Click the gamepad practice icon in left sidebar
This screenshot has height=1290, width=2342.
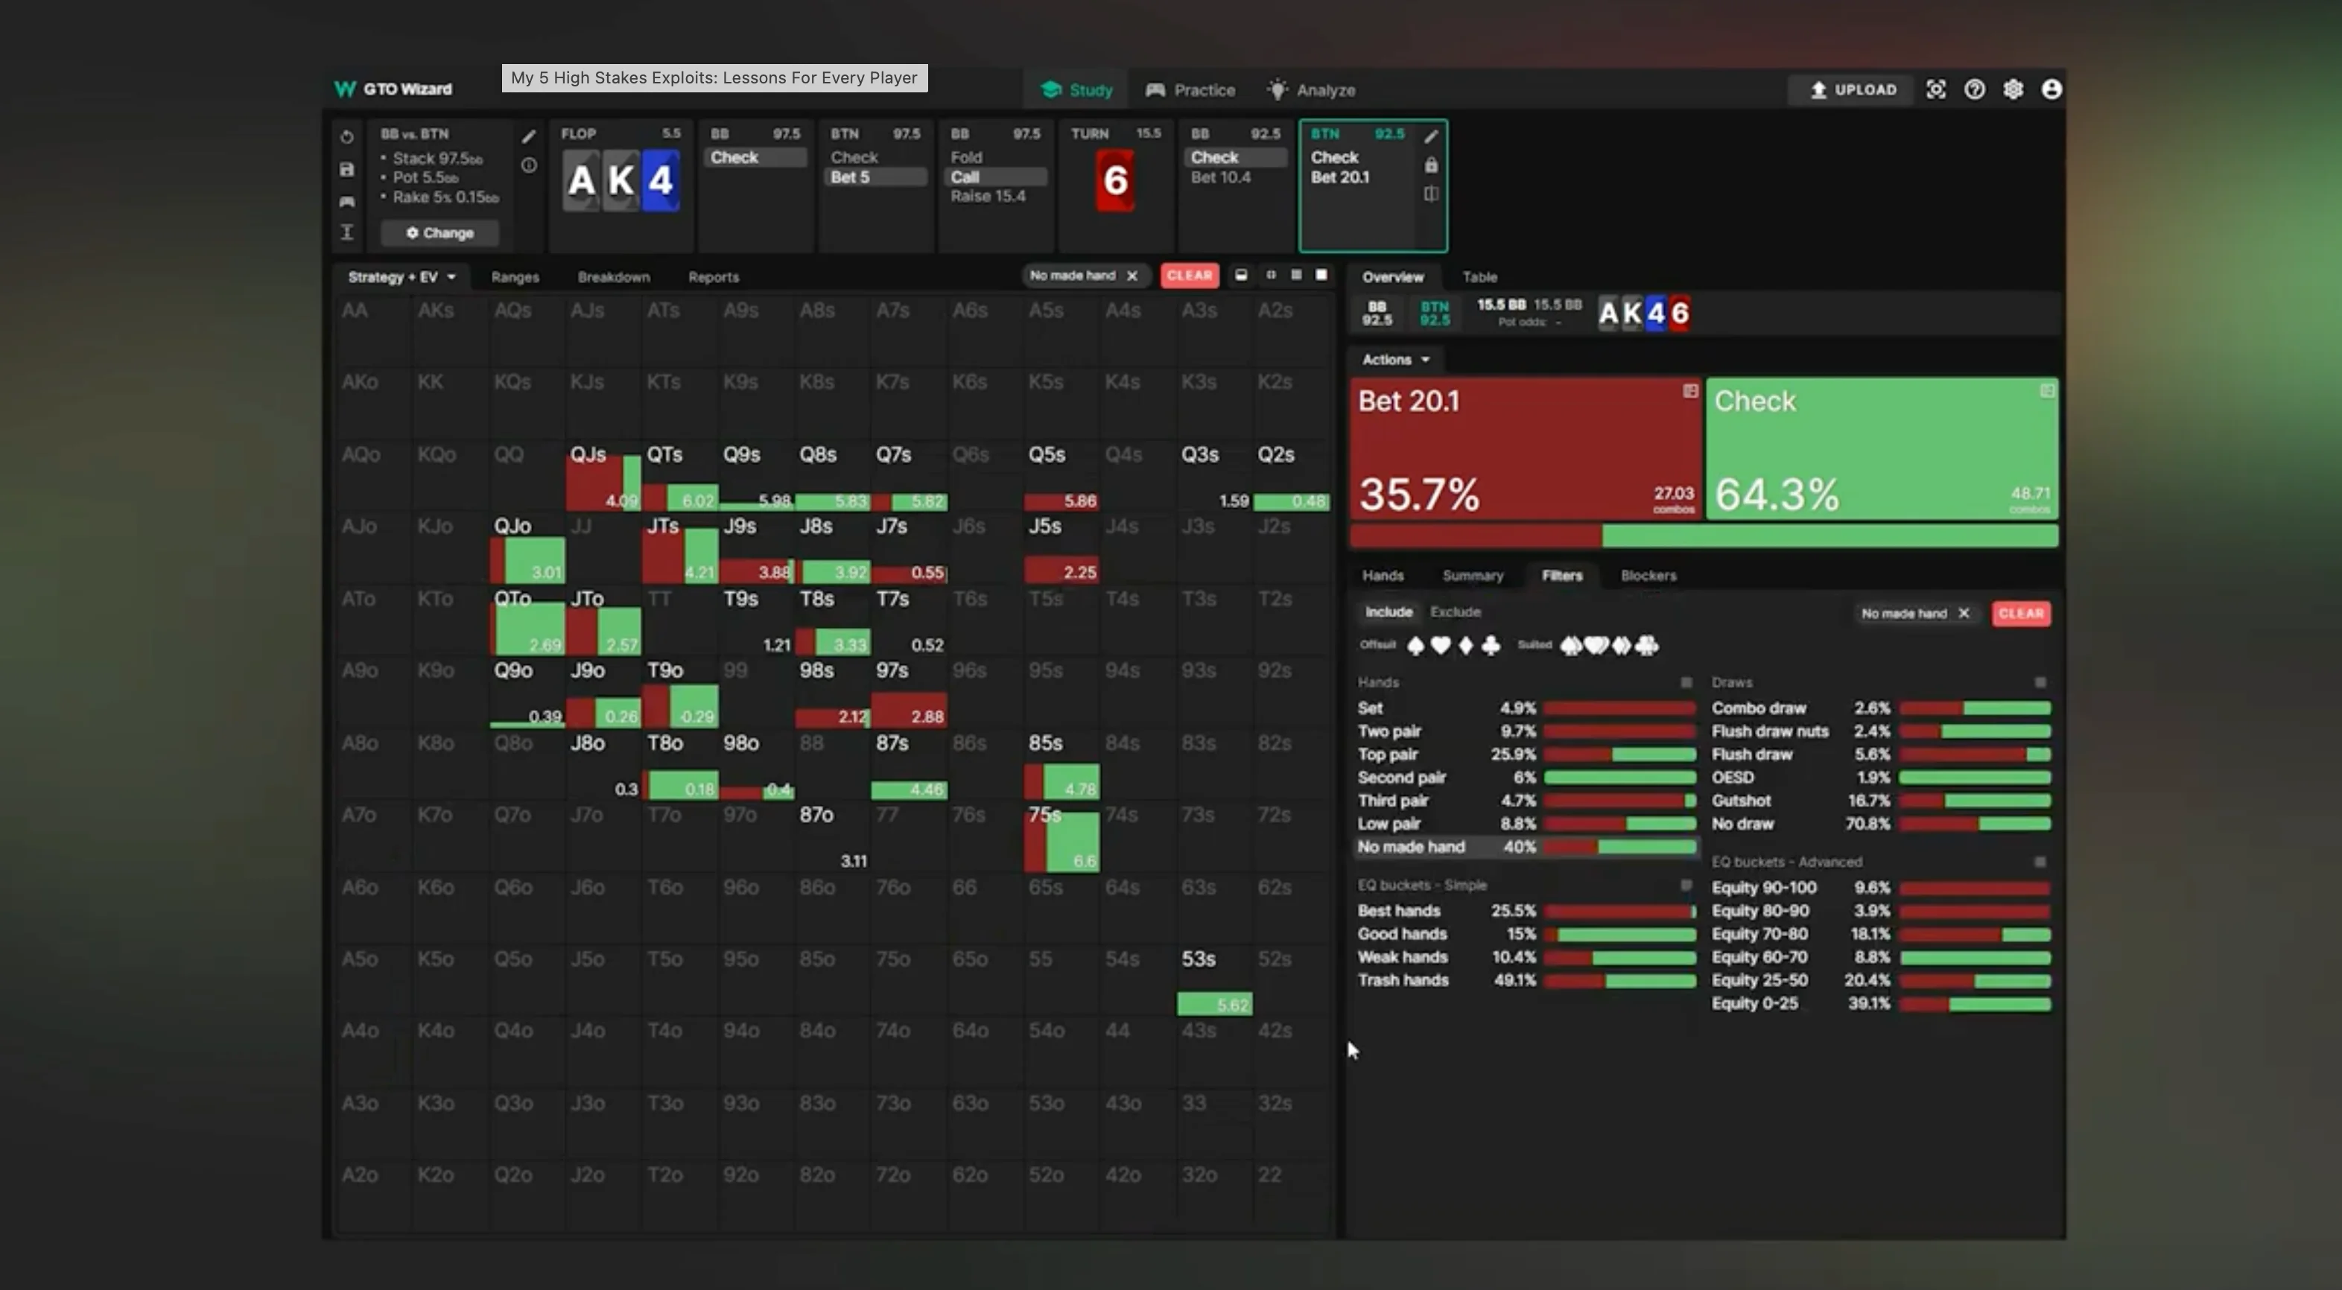tap(346, 201)
